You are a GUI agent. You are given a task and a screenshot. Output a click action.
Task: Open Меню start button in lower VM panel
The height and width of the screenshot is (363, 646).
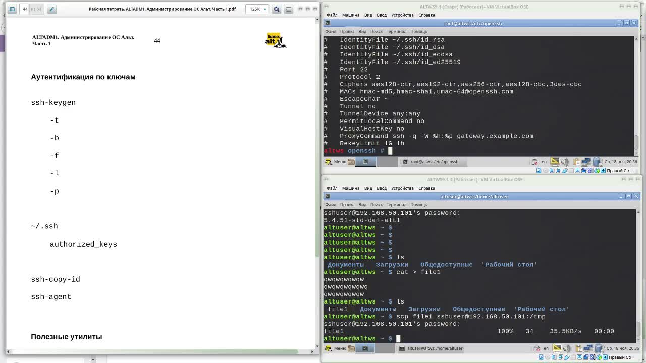click(336, 348)
